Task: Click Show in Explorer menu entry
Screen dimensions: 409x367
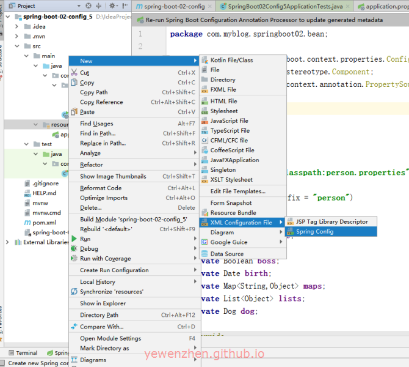Action: 103,303
